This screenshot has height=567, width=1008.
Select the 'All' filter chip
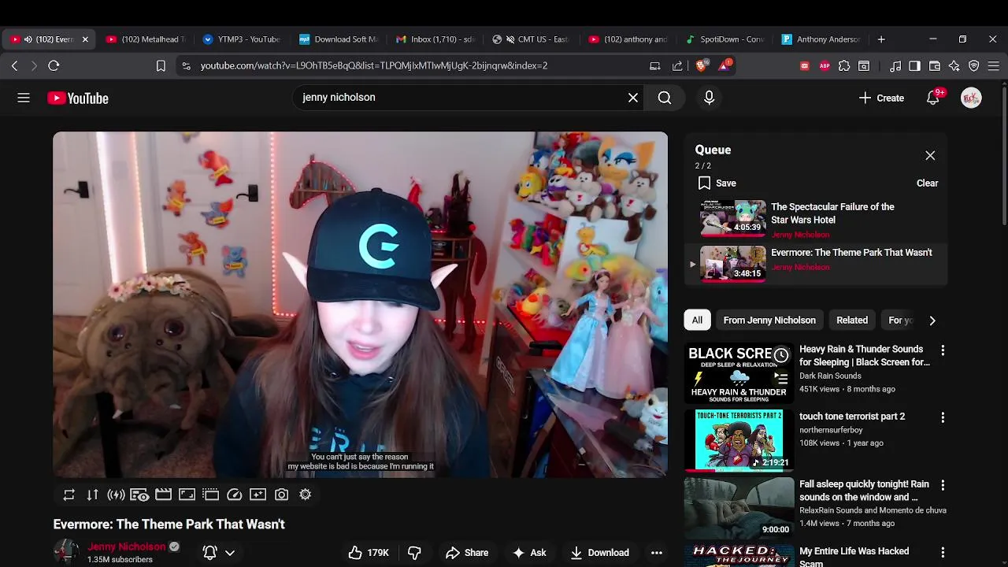697,321
